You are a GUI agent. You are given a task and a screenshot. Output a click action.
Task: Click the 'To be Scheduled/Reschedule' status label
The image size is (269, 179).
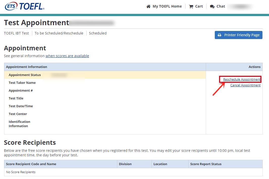59,33
